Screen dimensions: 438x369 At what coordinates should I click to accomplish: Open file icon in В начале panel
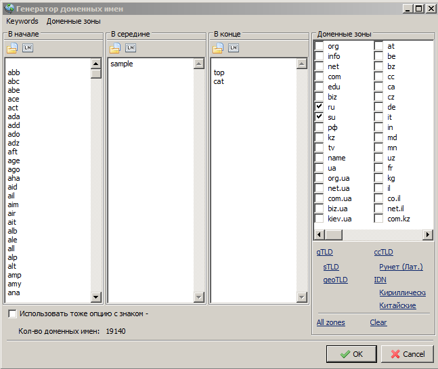tap(12, 48)
